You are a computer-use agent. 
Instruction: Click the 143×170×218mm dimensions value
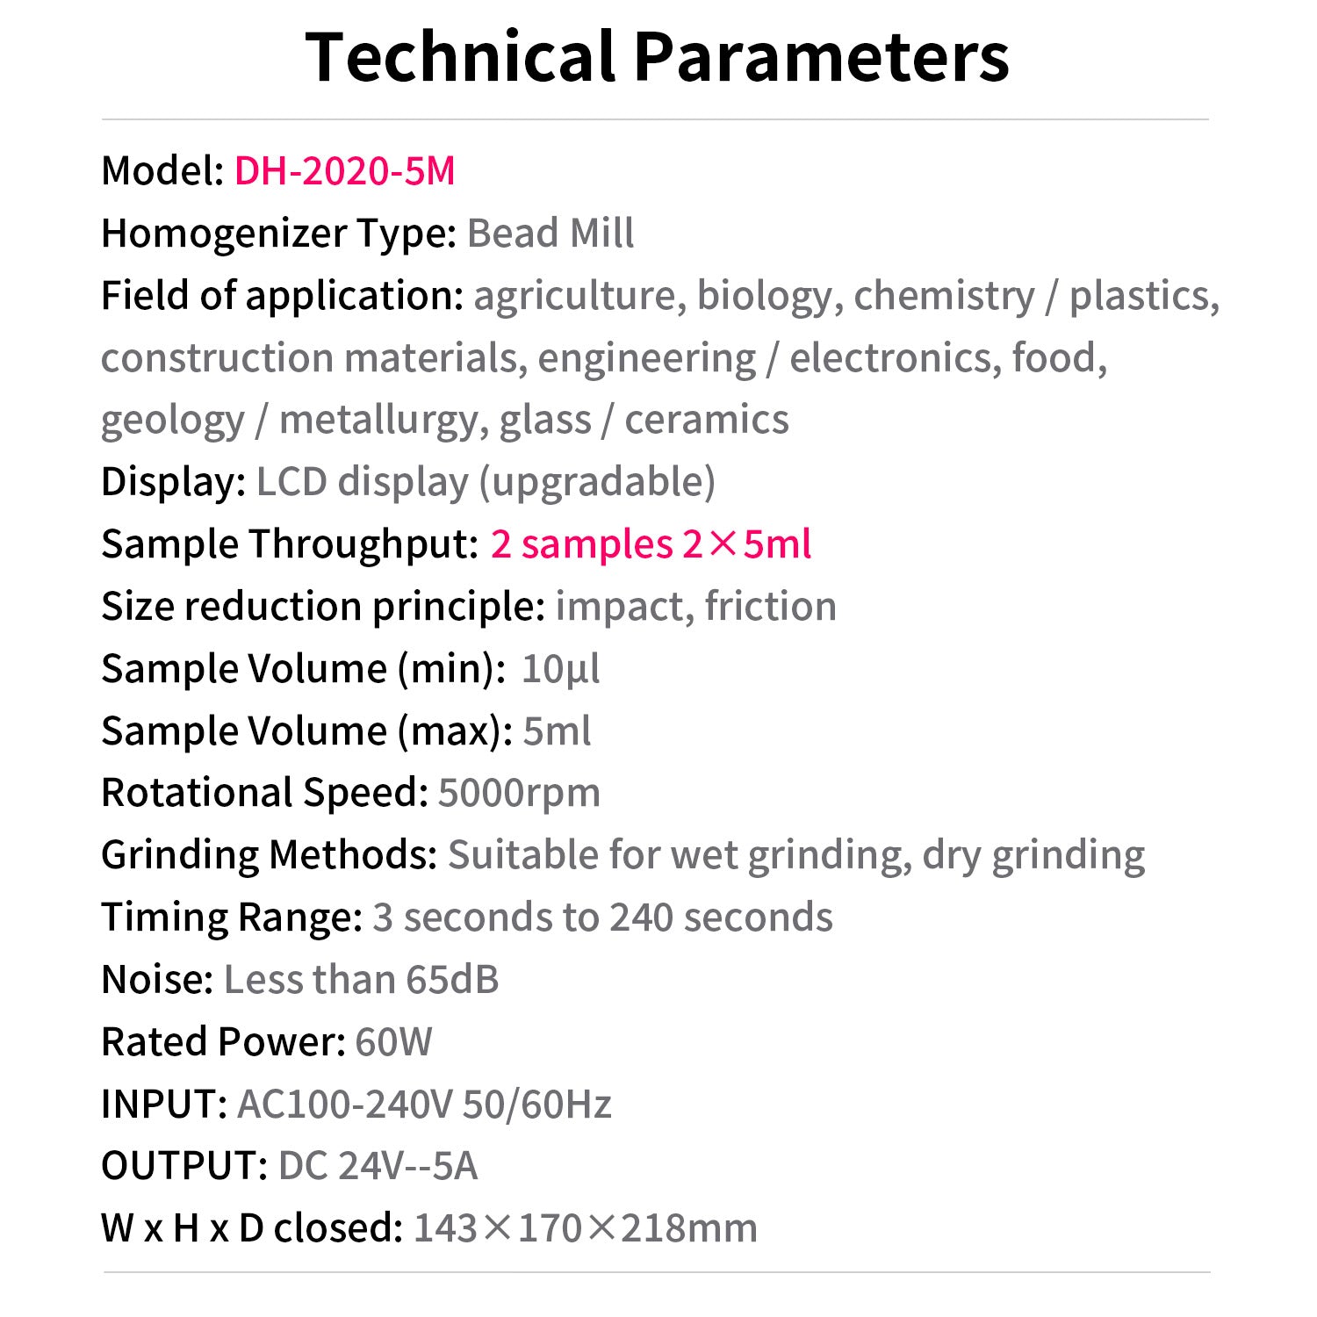pos(585,1228)
